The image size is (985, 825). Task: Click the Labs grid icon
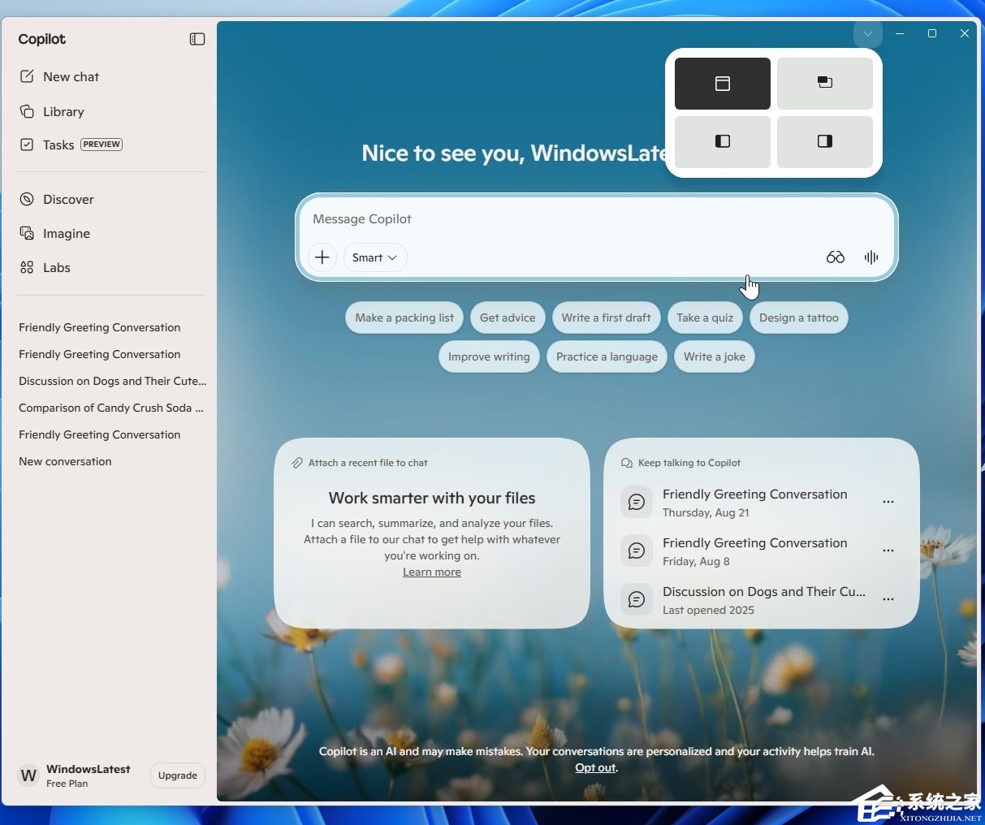(27, 267)
